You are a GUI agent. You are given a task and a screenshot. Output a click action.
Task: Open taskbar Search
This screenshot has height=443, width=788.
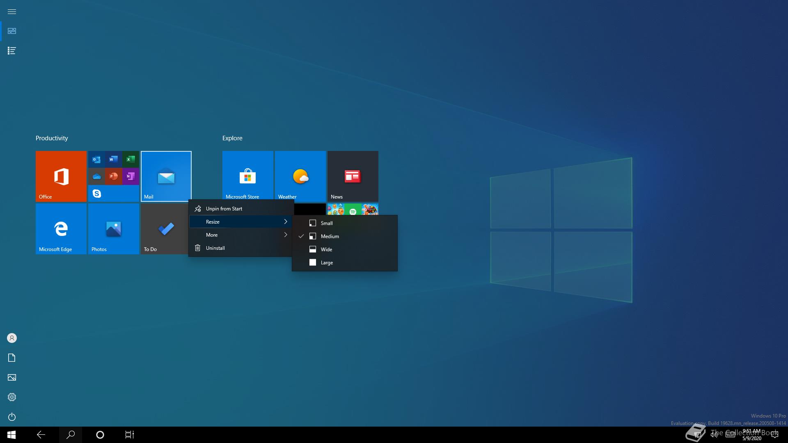[x=71, y=435]
